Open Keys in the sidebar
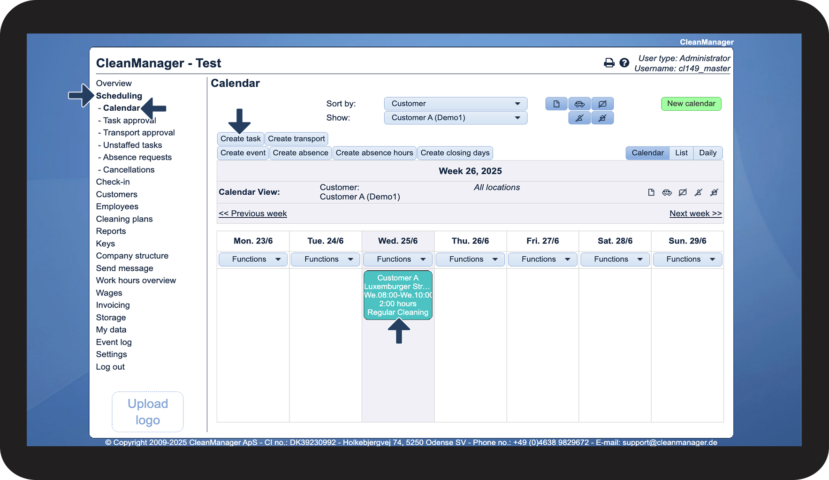 pyautogui.click(x=106, y=244)
